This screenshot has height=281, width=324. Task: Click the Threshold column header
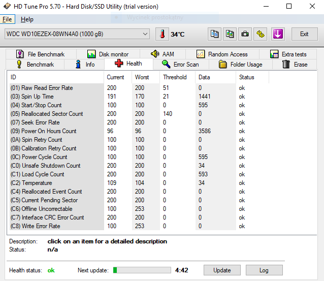178,77
